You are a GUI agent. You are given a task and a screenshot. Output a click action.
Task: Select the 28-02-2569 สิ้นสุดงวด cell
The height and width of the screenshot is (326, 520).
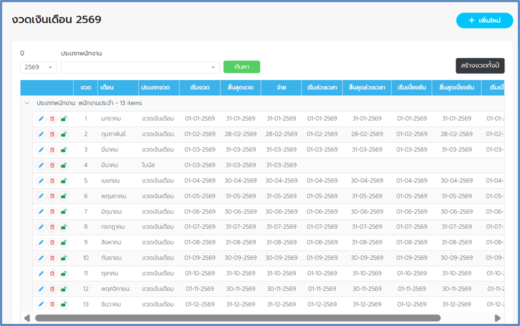point(241,134)
